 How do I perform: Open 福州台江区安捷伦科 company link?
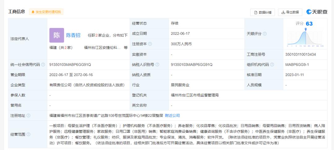click(x=102, y=48)
